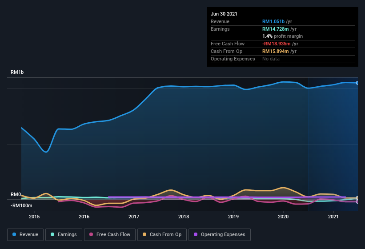
Task: Click the 2017 x-axis label
Action: (134, 217)
